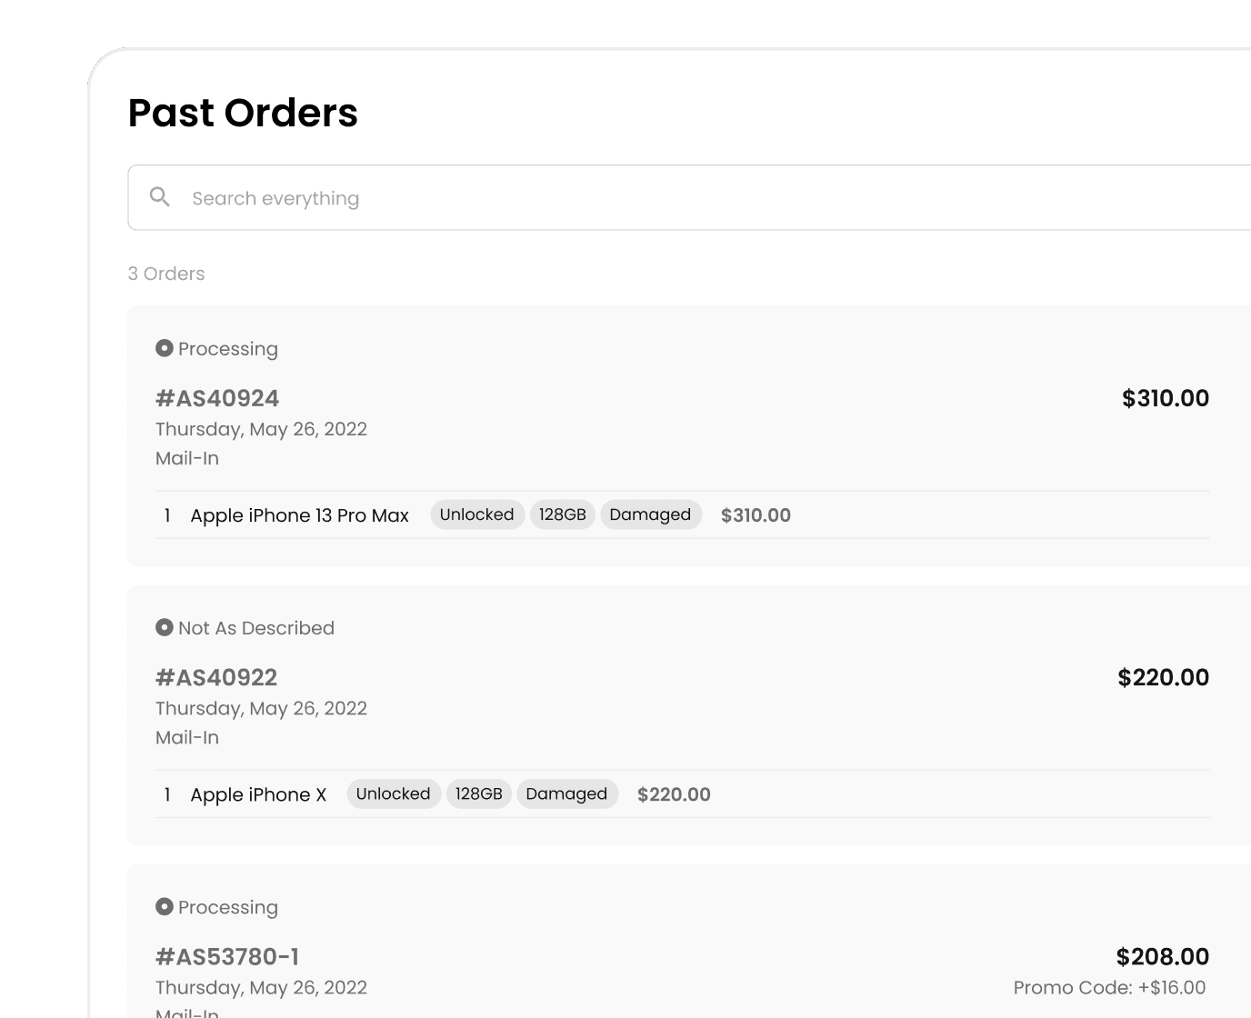Open order #AS40922
Screen dimensions: 1251x1018
click(216, 677)
